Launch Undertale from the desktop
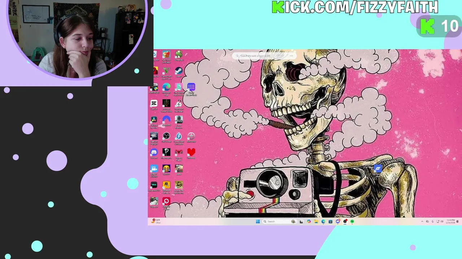The image size is (462, 259). pyautogui.click(x=191, y=154)
